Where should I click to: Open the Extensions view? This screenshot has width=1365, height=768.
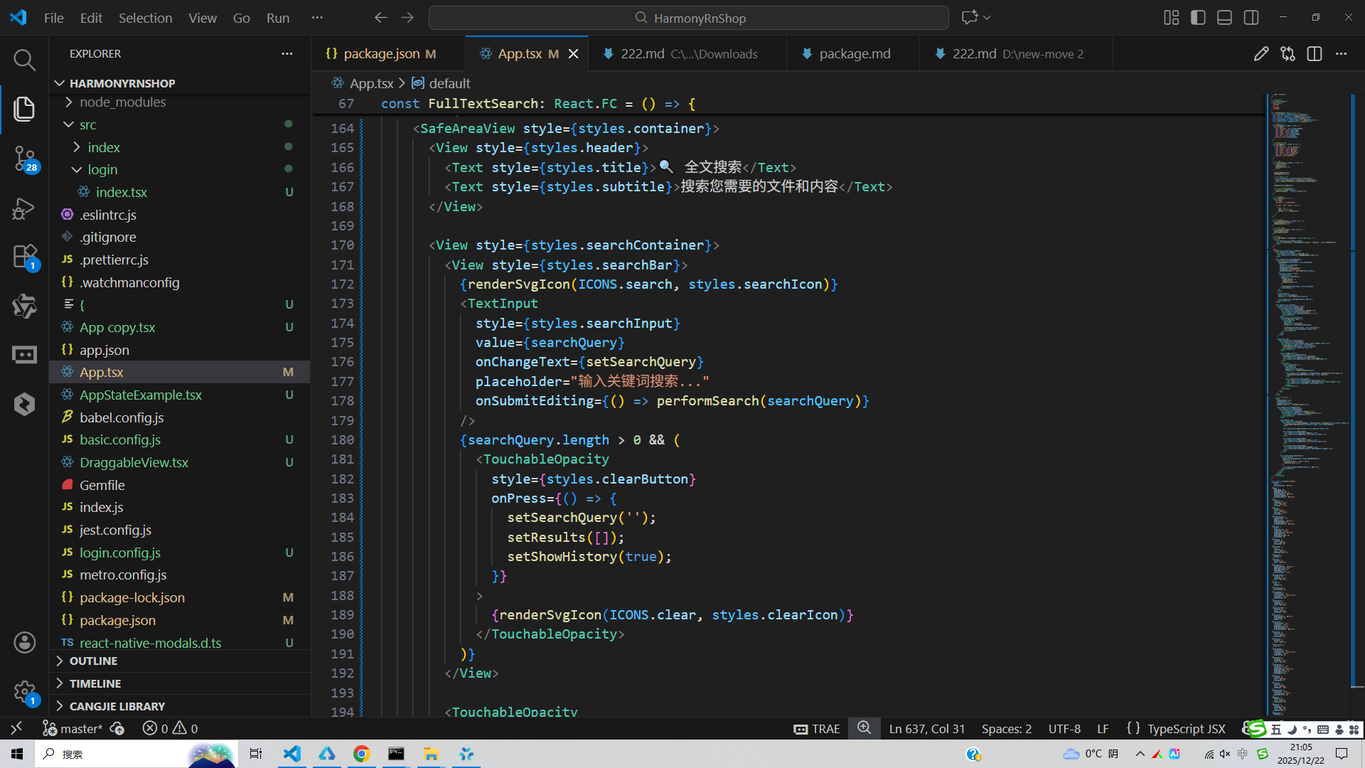click(24, 257)
